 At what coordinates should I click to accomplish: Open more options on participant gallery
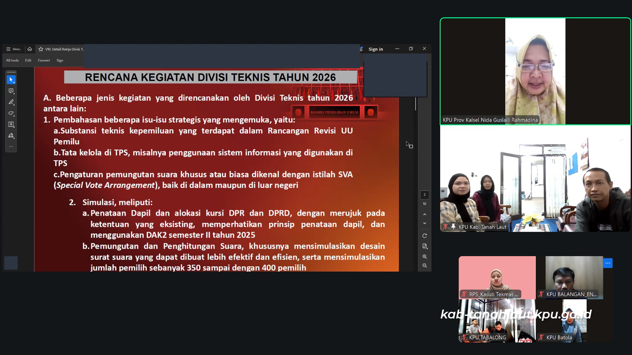607,263
